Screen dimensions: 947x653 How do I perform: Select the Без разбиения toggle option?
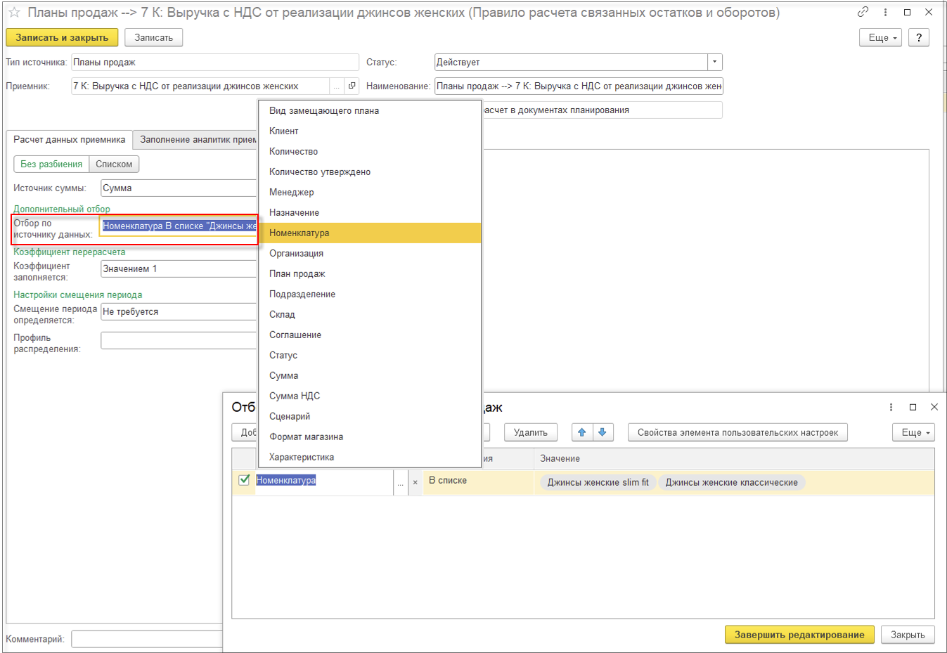tap(51, 164)
